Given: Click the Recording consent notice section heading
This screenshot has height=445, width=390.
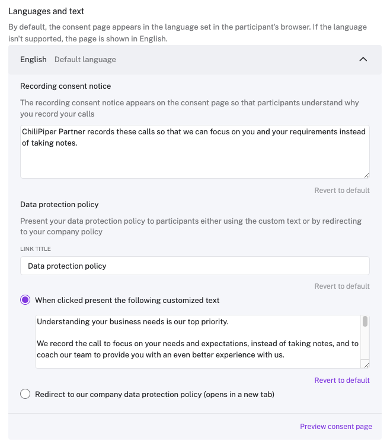Looking at the screenshot, I should coord(66,86).
